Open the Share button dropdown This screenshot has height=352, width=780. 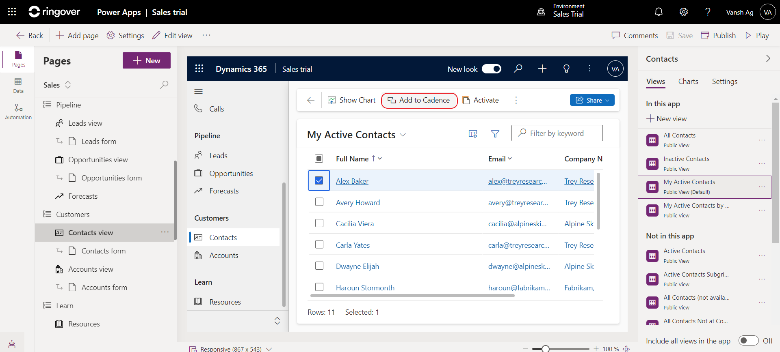607,100
